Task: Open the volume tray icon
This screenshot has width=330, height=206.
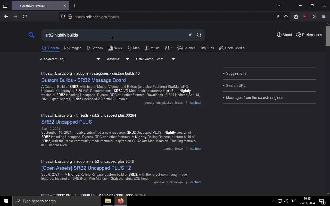Action: [286, 201]
